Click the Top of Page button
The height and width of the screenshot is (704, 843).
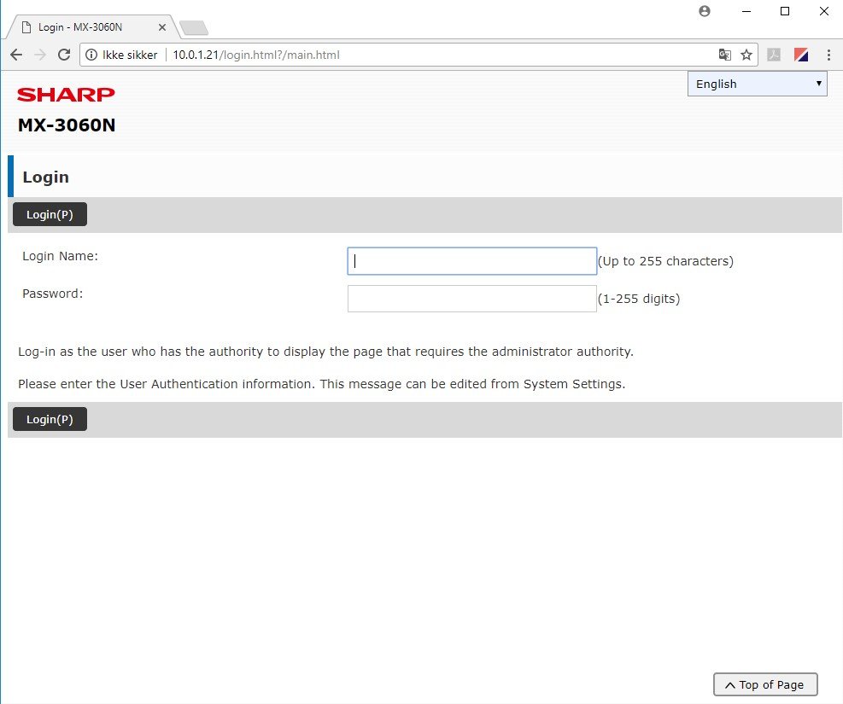[765, 684]
